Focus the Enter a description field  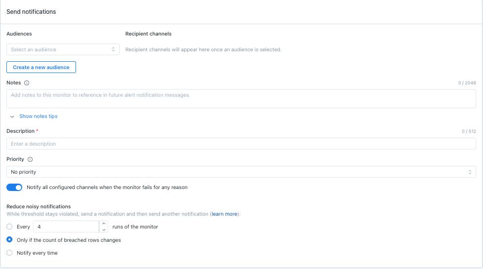click(x=241, y=144)
